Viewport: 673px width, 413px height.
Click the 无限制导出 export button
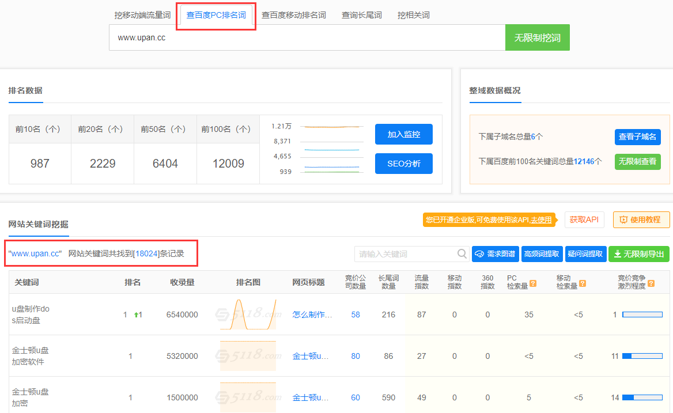[x=638, y=254]
